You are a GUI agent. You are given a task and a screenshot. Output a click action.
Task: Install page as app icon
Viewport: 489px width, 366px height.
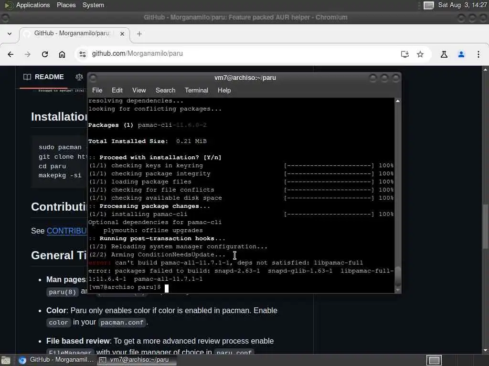point(404,54)
